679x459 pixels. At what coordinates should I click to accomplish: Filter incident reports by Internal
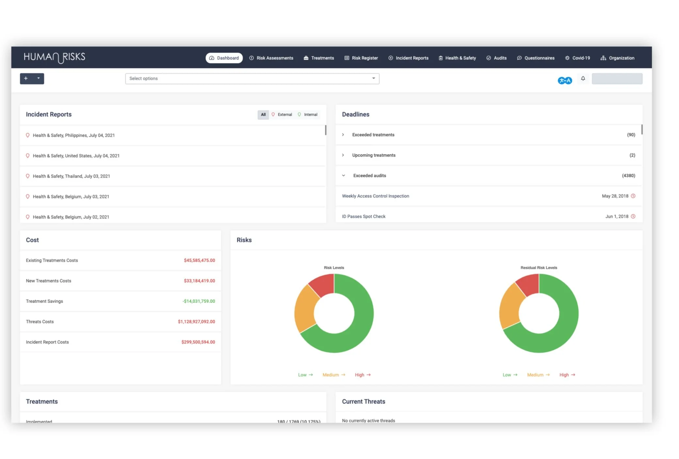click(308, 115)
